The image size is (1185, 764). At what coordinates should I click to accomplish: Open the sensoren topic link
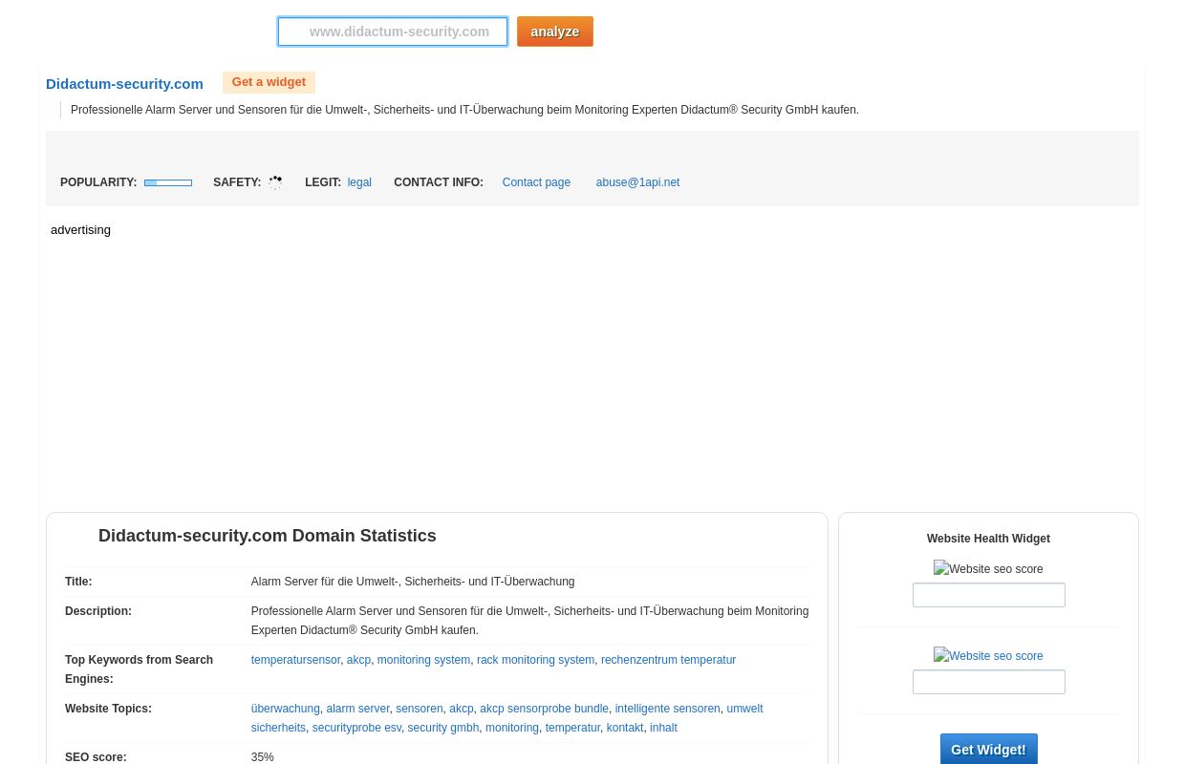[x=419, y=709]
